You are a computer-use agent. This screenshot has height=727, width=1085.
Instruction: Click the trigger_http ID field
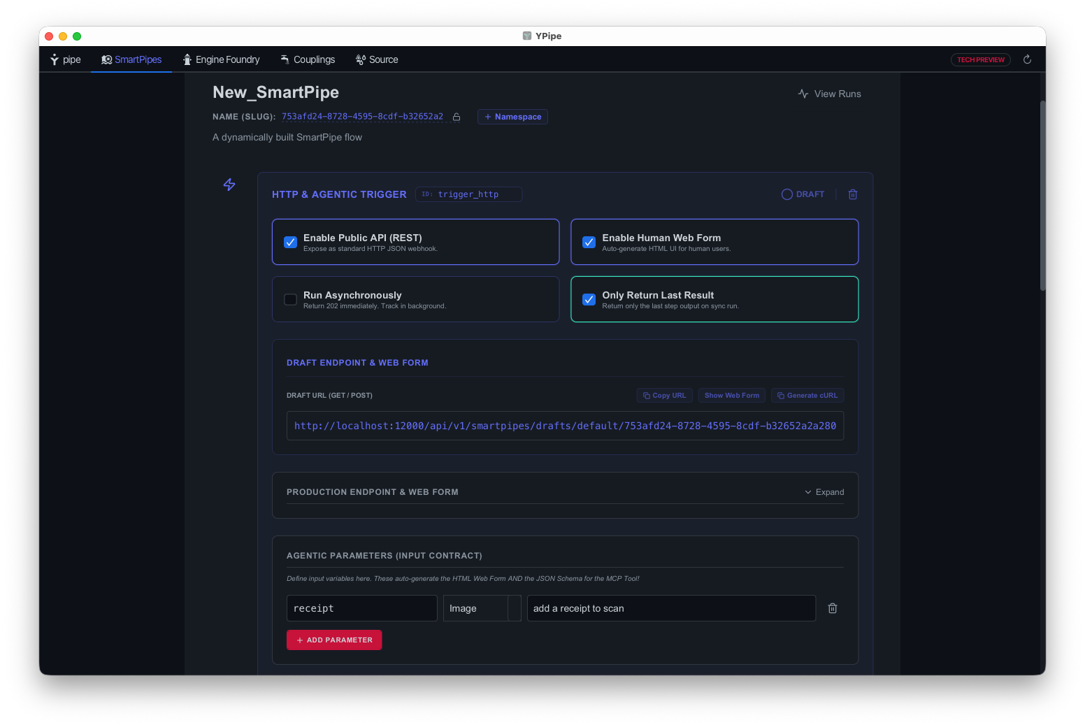coord(468,194)
